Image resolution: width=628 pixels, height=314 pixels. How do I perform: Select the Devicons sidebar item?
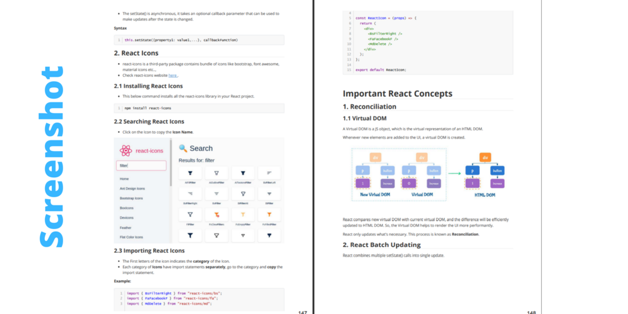click(127, 218)
